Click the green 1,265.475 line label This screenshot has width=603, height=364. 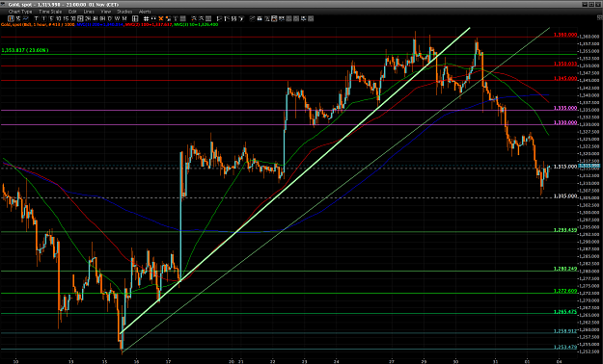565,312
